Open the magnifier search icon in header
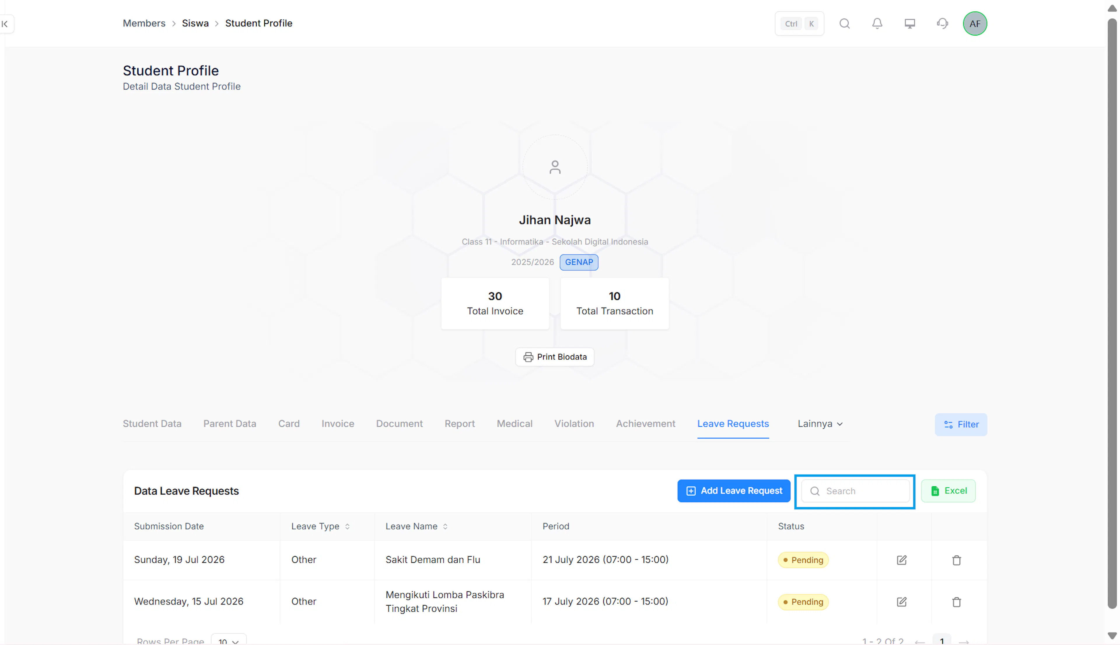1120x645 pixels. 845,24
